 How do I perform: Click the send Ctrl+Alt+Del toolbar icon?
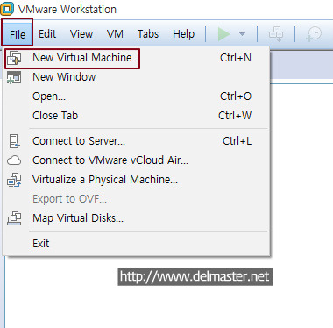[276, 34]
